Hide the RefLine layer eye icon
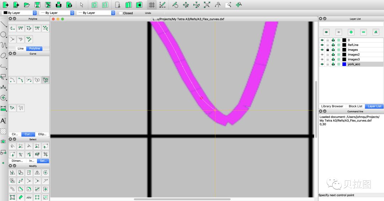 click(x=322, y=45)
